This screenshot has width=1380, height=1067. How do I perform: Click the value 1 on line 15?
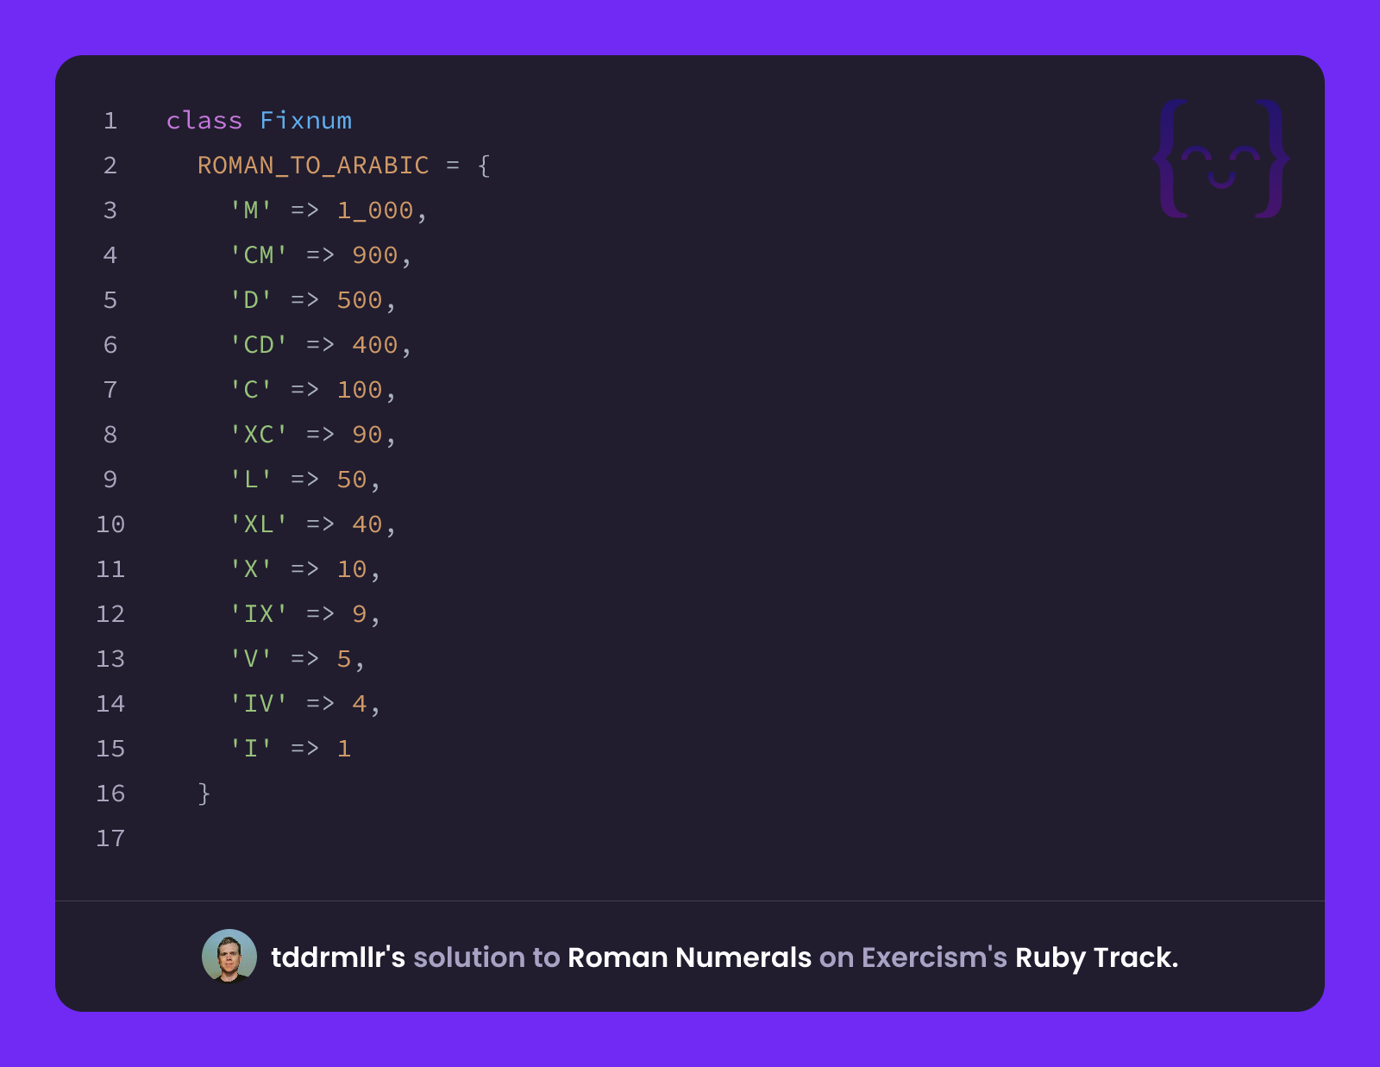point(344,749)
